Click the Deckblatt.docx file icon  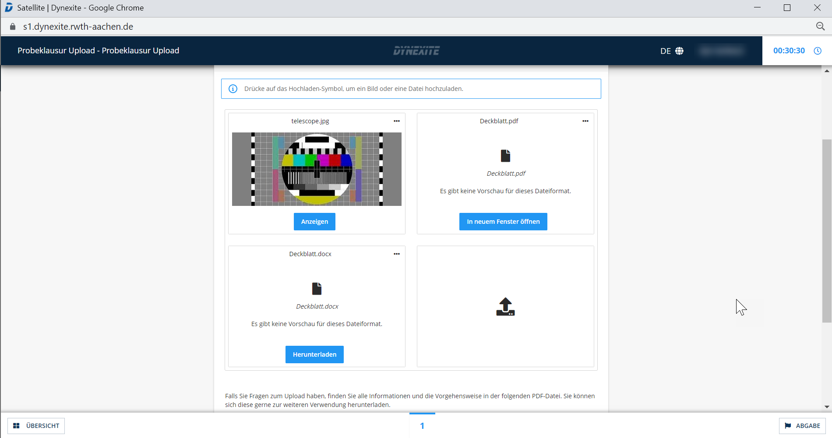point(317,289)
